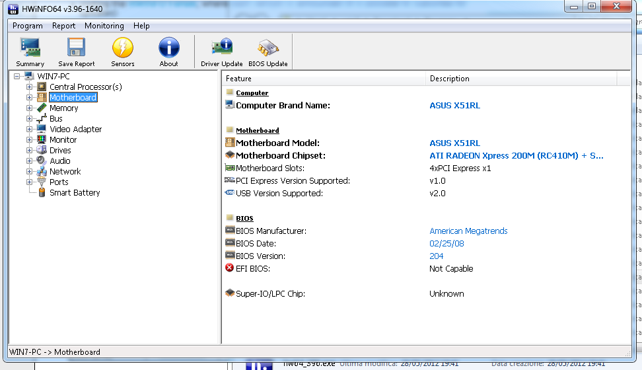This screenshot has width=642, height=370.
Task: Click the Drives disc icon in tree
Action: pos(42,150)
